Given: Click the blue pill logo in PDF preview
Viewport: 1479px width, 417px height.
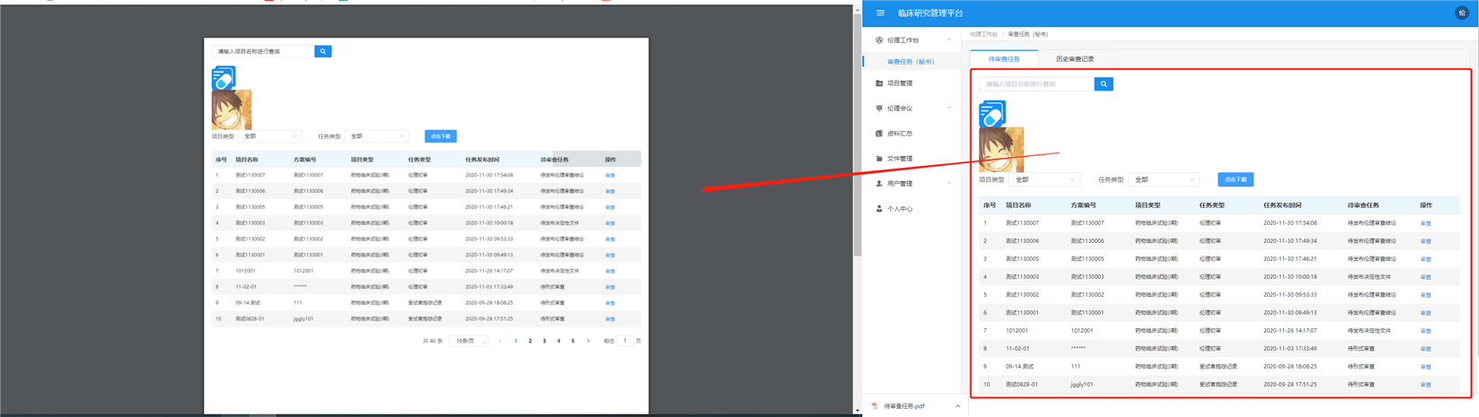Looking at the screenshot, I should [224, 78].
